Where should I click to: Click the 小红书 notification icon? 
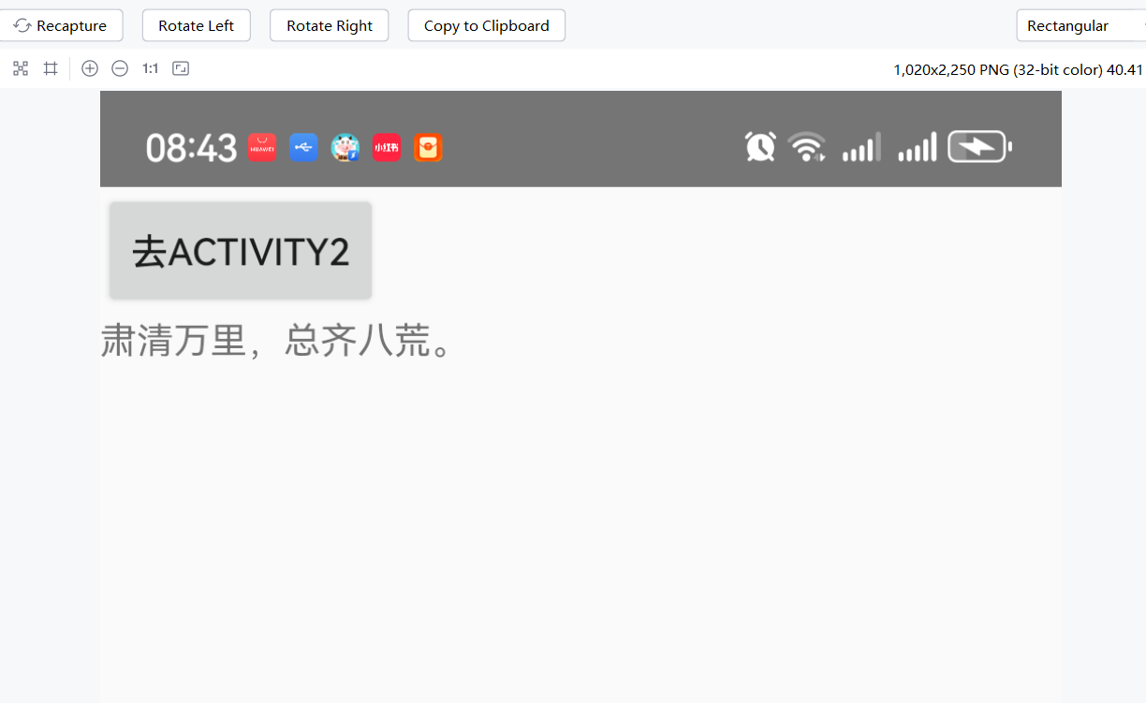pos(387,148)
